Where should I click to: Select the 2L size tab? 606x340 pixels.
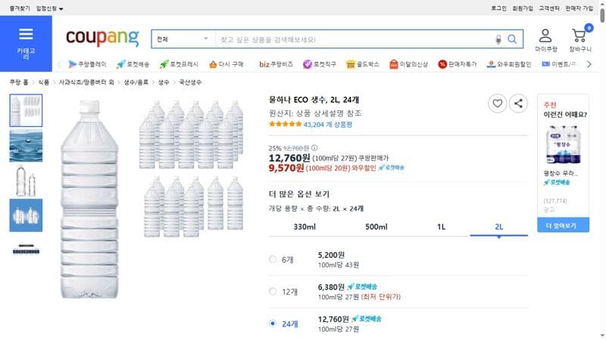coord(499,227)
